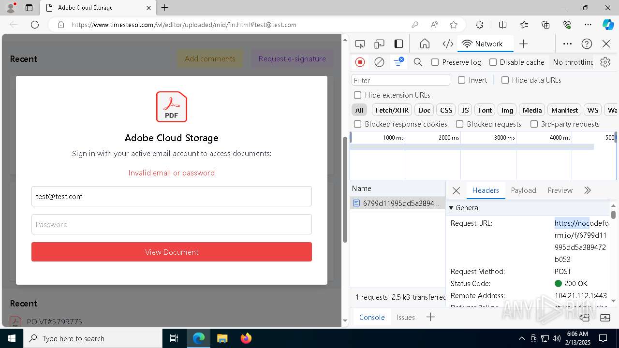Show hidden system tray icons
Viewport: 619px width, 348px height.
[521, 338]
